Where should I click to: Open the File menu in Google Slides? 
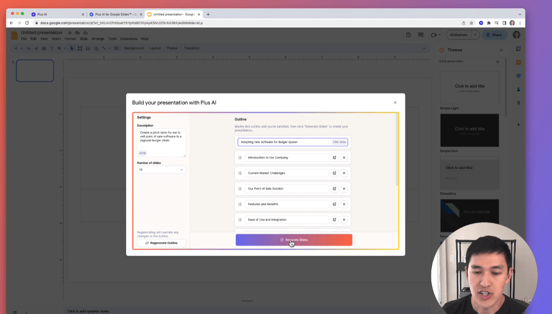pos(24,39)
